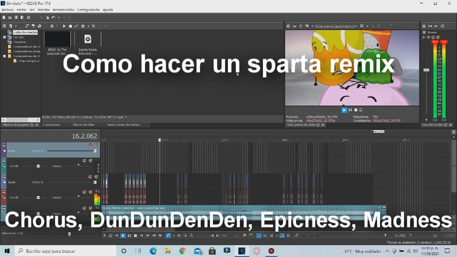Open project properties gear in main toolbar

coord(29,17)
